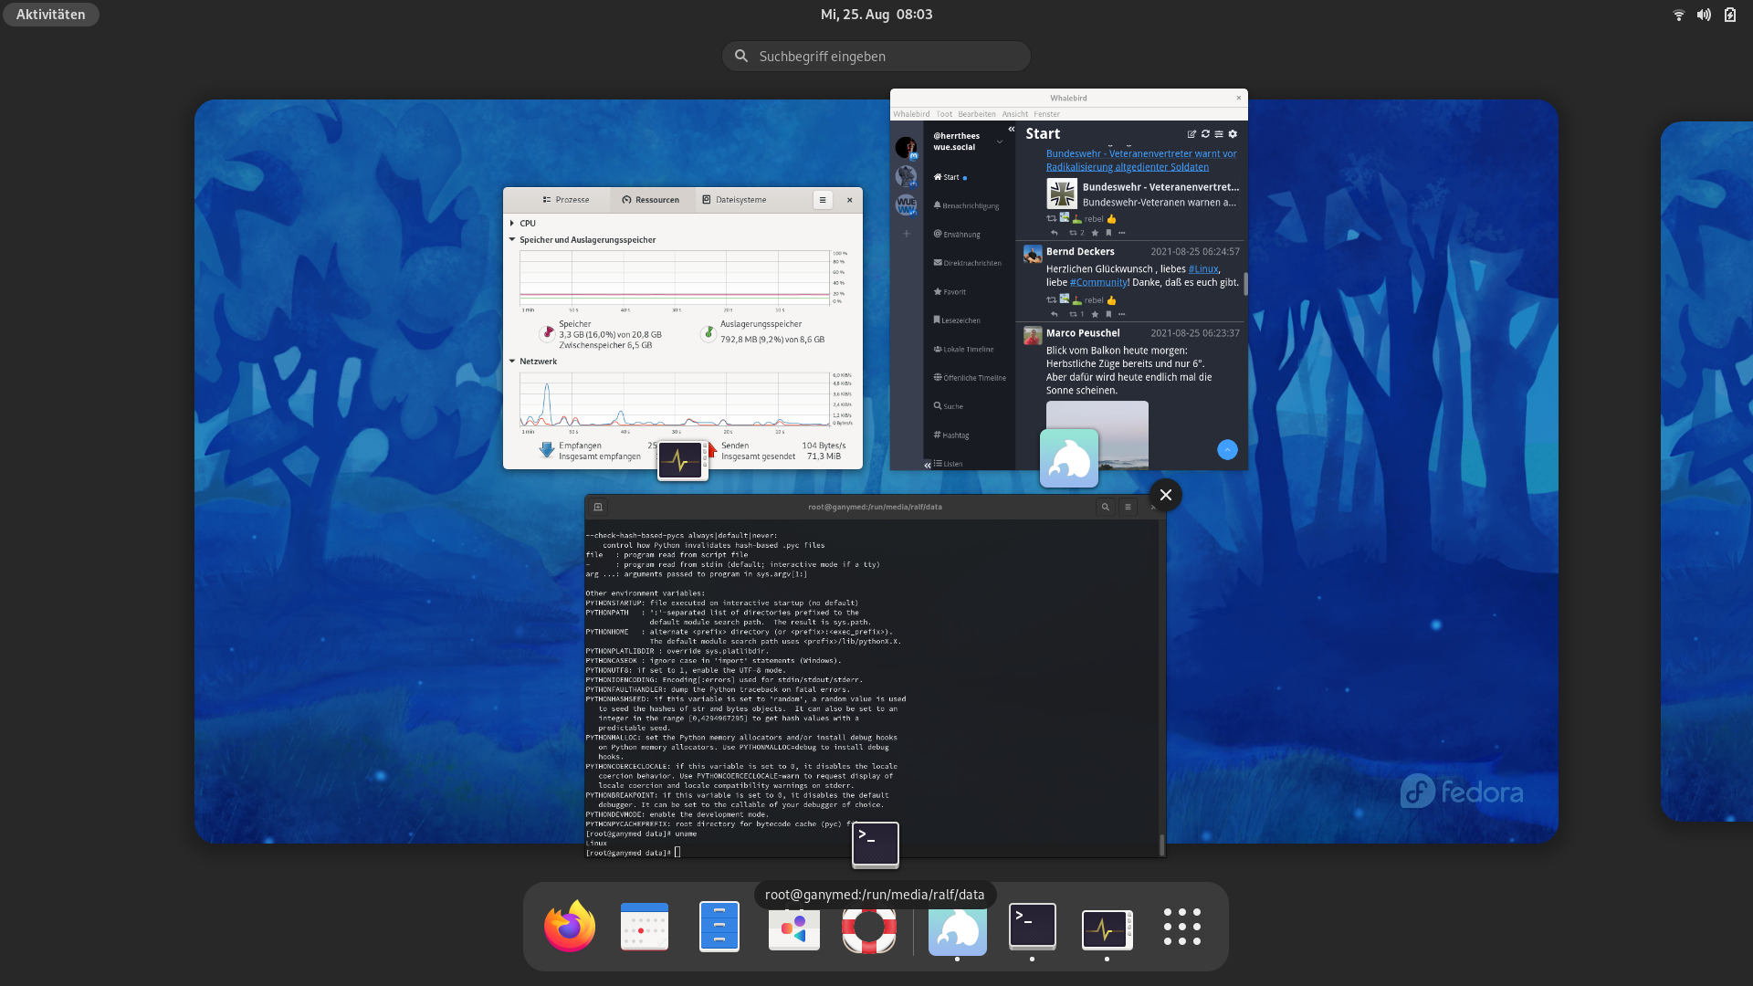Click the Speicher pie color swatch
The height and width of the screenshot is (986, 1753).
tap(547, 334)
